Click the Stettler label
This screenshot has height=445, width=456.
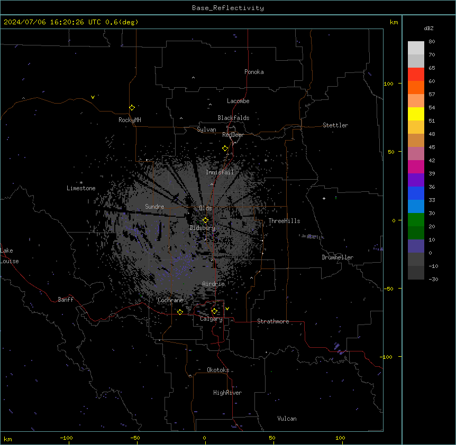(x=335, y=125)
